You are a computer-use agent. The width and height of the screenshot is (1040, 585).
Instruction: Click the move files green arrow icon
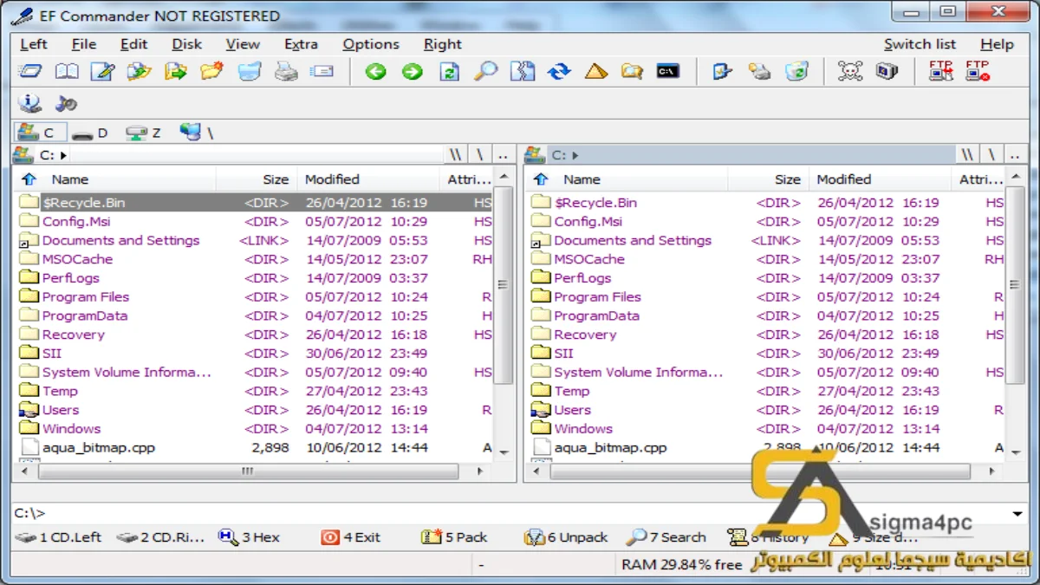[176, 72]
